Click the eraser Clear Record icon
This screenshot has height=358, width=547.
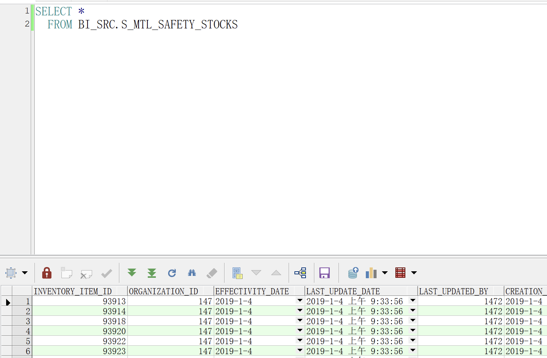pyautogui.click(x=212, y=273)
